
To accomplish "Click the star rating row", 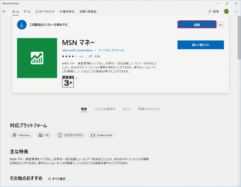I will pyautogui.click(x=69, y=56).
